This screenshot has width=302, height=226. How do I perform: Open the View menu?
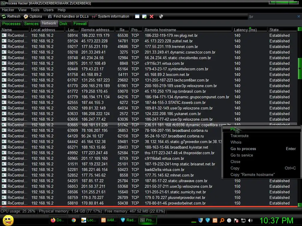[x=22, y=10]
